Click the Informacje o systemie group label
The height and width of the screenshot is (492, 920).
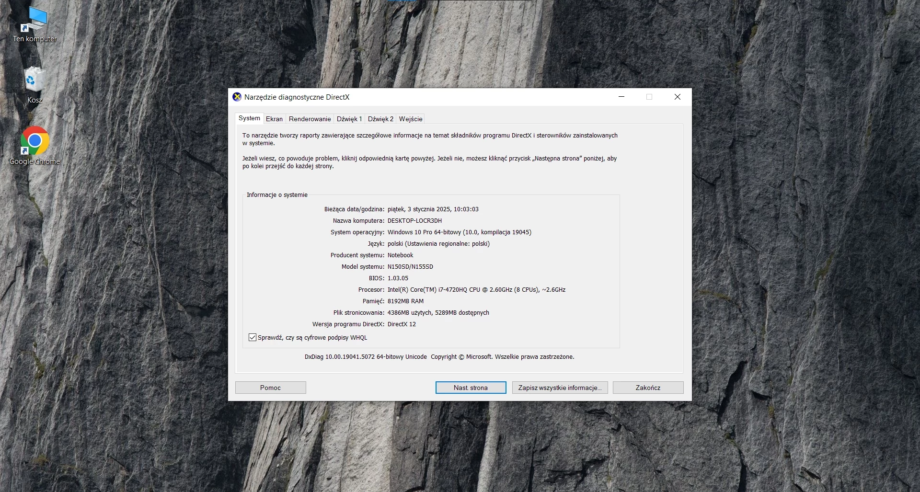277,195
